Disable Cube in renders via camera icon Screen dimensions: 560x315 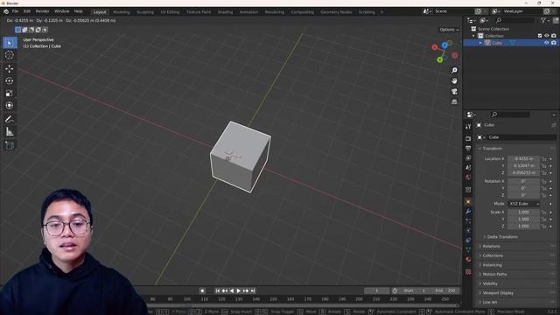[x=554, y=43]
